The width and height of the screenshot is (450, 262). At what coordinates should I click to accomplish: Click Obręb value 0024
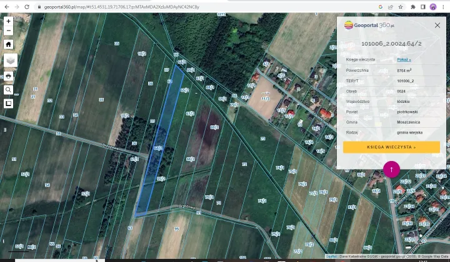coord(401,91)
